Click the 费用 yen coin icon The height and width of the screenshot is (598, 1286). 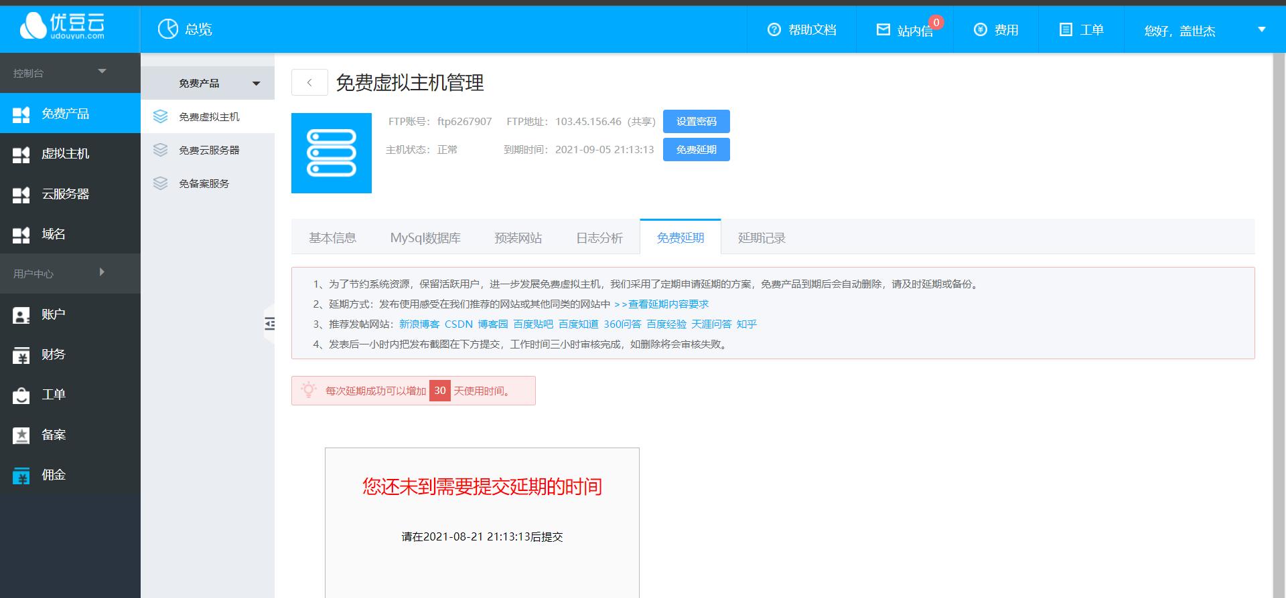(x=981, y=29)
